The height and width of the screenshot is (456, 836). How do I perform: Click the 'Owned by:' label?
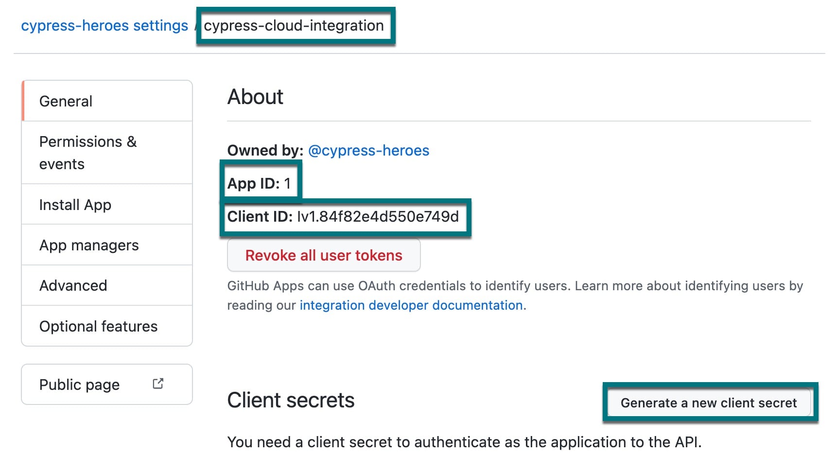click(265, 150)
